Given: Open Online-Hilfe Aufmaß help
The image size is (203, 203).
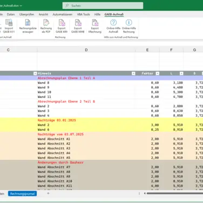Looking at the screenshot, I should 113,26.
